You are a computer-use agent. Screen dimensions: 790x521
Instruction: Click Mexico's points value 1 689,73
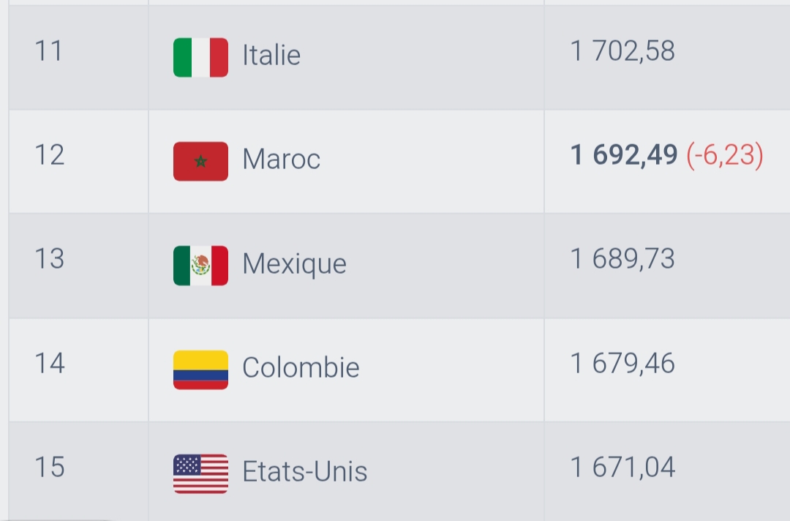coord(622,259)
